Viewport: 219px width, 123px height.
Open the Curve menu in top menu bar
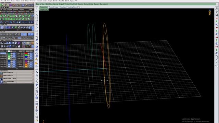tap(13, 1)
